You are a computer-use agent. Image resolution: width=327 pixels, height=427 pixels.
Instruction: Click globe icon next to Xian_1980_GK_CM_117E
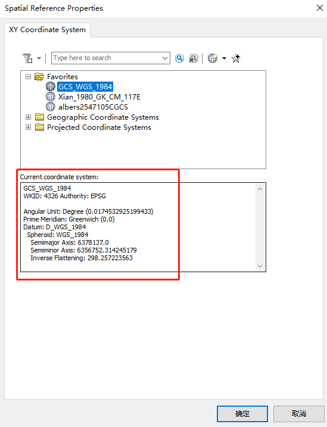click(51, 96)
